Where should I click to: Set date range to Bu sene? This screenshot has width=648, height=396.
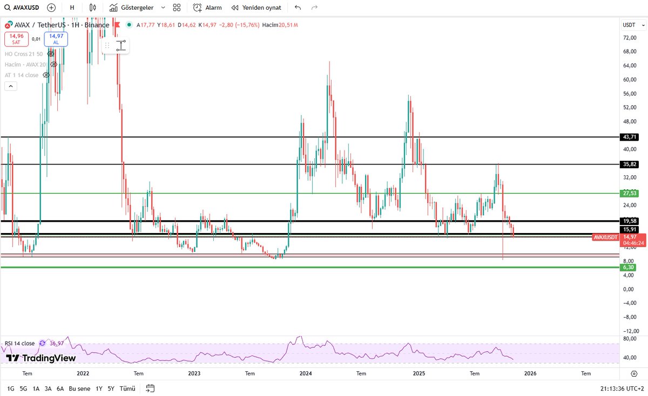tap(80, 388)
